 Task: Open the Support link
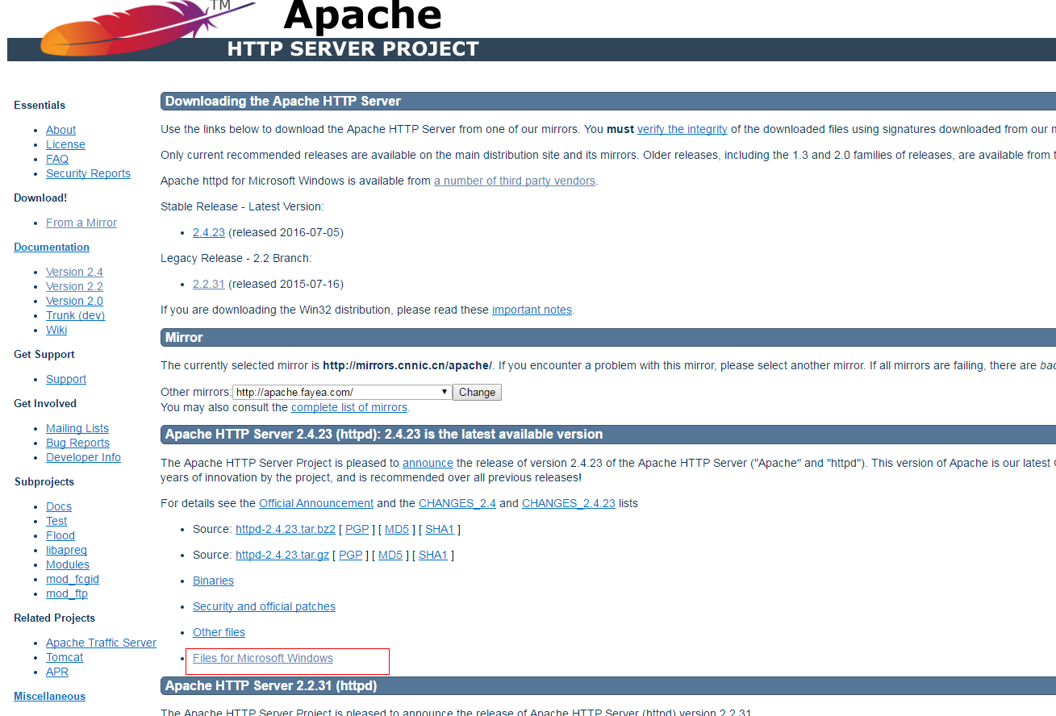[66, 379]
